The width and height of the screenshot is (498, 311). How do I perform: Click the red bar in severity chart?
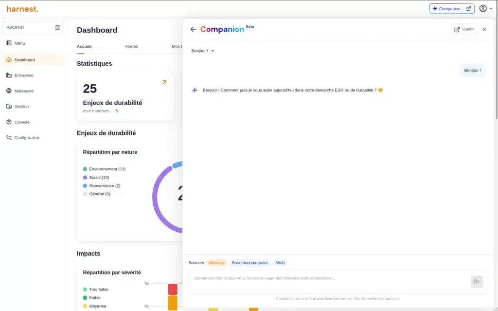pyautogui.click(x=173, y=290)
